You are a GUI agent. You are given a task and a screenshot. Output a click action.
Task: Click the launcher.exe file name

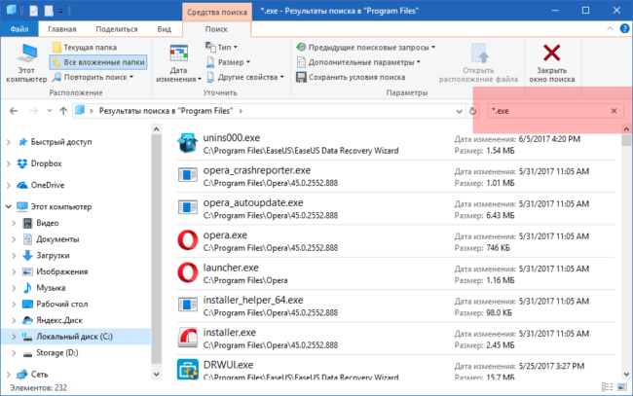[x=231, y=268]
